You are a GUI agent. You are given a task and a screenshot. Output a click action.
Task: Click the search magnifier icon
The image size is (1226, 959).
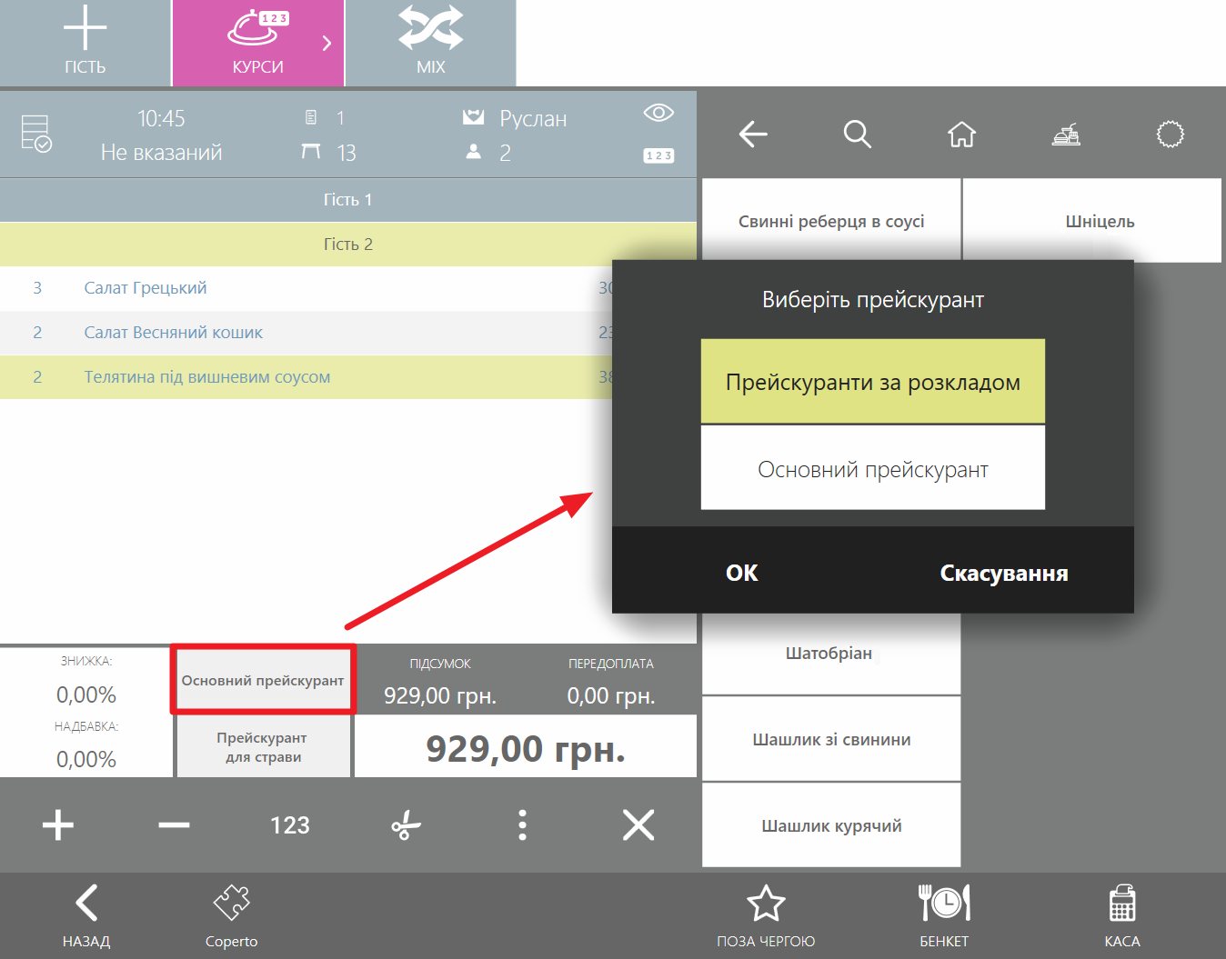[x=857, y=135]
